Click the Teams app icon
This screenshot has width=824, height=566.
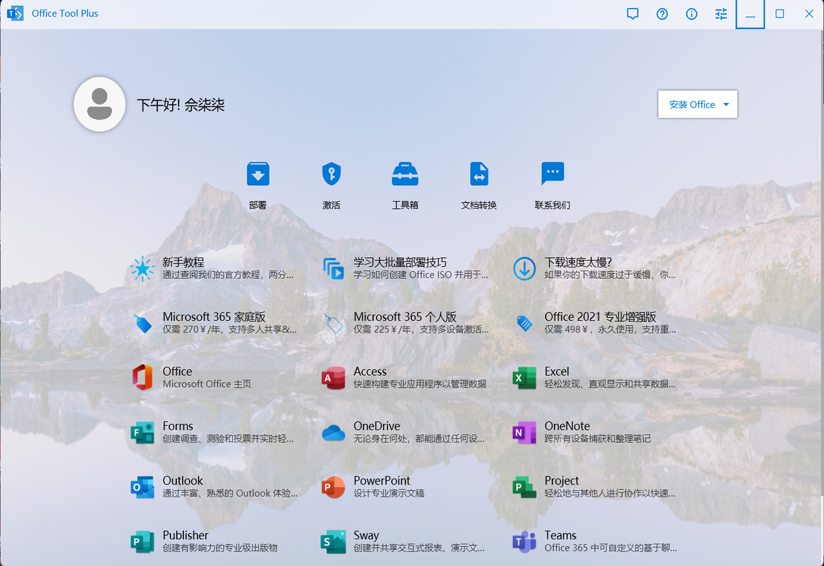[x=524, y=542]
